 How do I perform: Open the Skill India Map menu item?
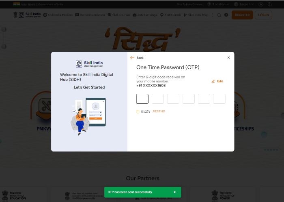(x=196, y=15)
